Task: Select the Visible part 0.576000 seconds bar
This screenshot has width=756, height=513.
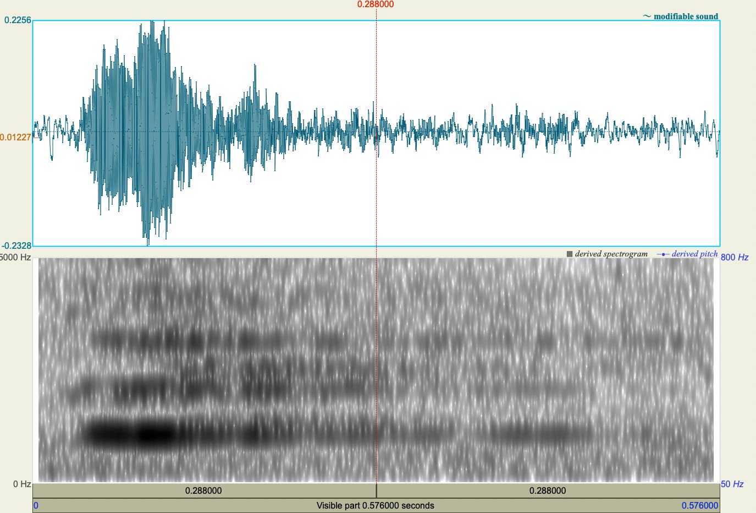Action: [x=376, y=504]
